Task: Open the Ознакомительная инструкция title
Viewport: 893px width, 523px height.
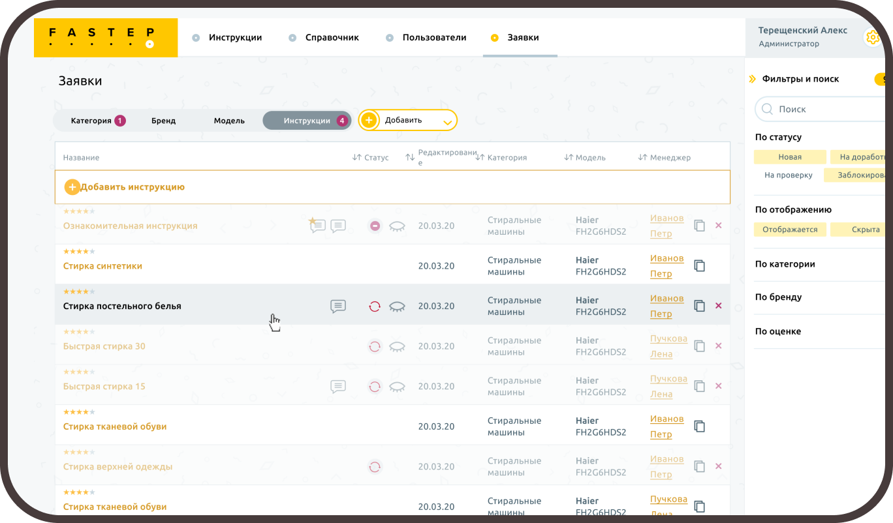Action: (130, 226)
